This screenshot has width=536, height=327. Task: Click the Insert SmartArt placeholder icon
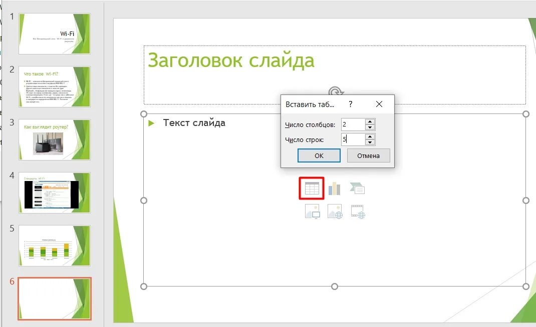click(x=357, y=188)
